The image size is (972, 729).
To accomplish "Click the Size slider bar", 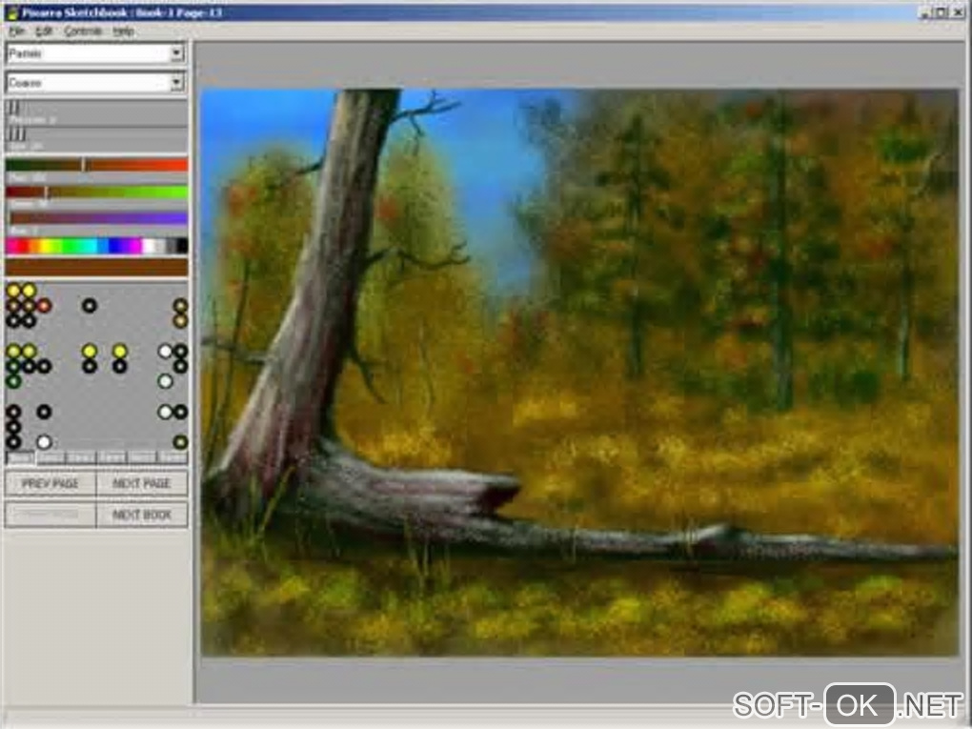I will (96, 139).
